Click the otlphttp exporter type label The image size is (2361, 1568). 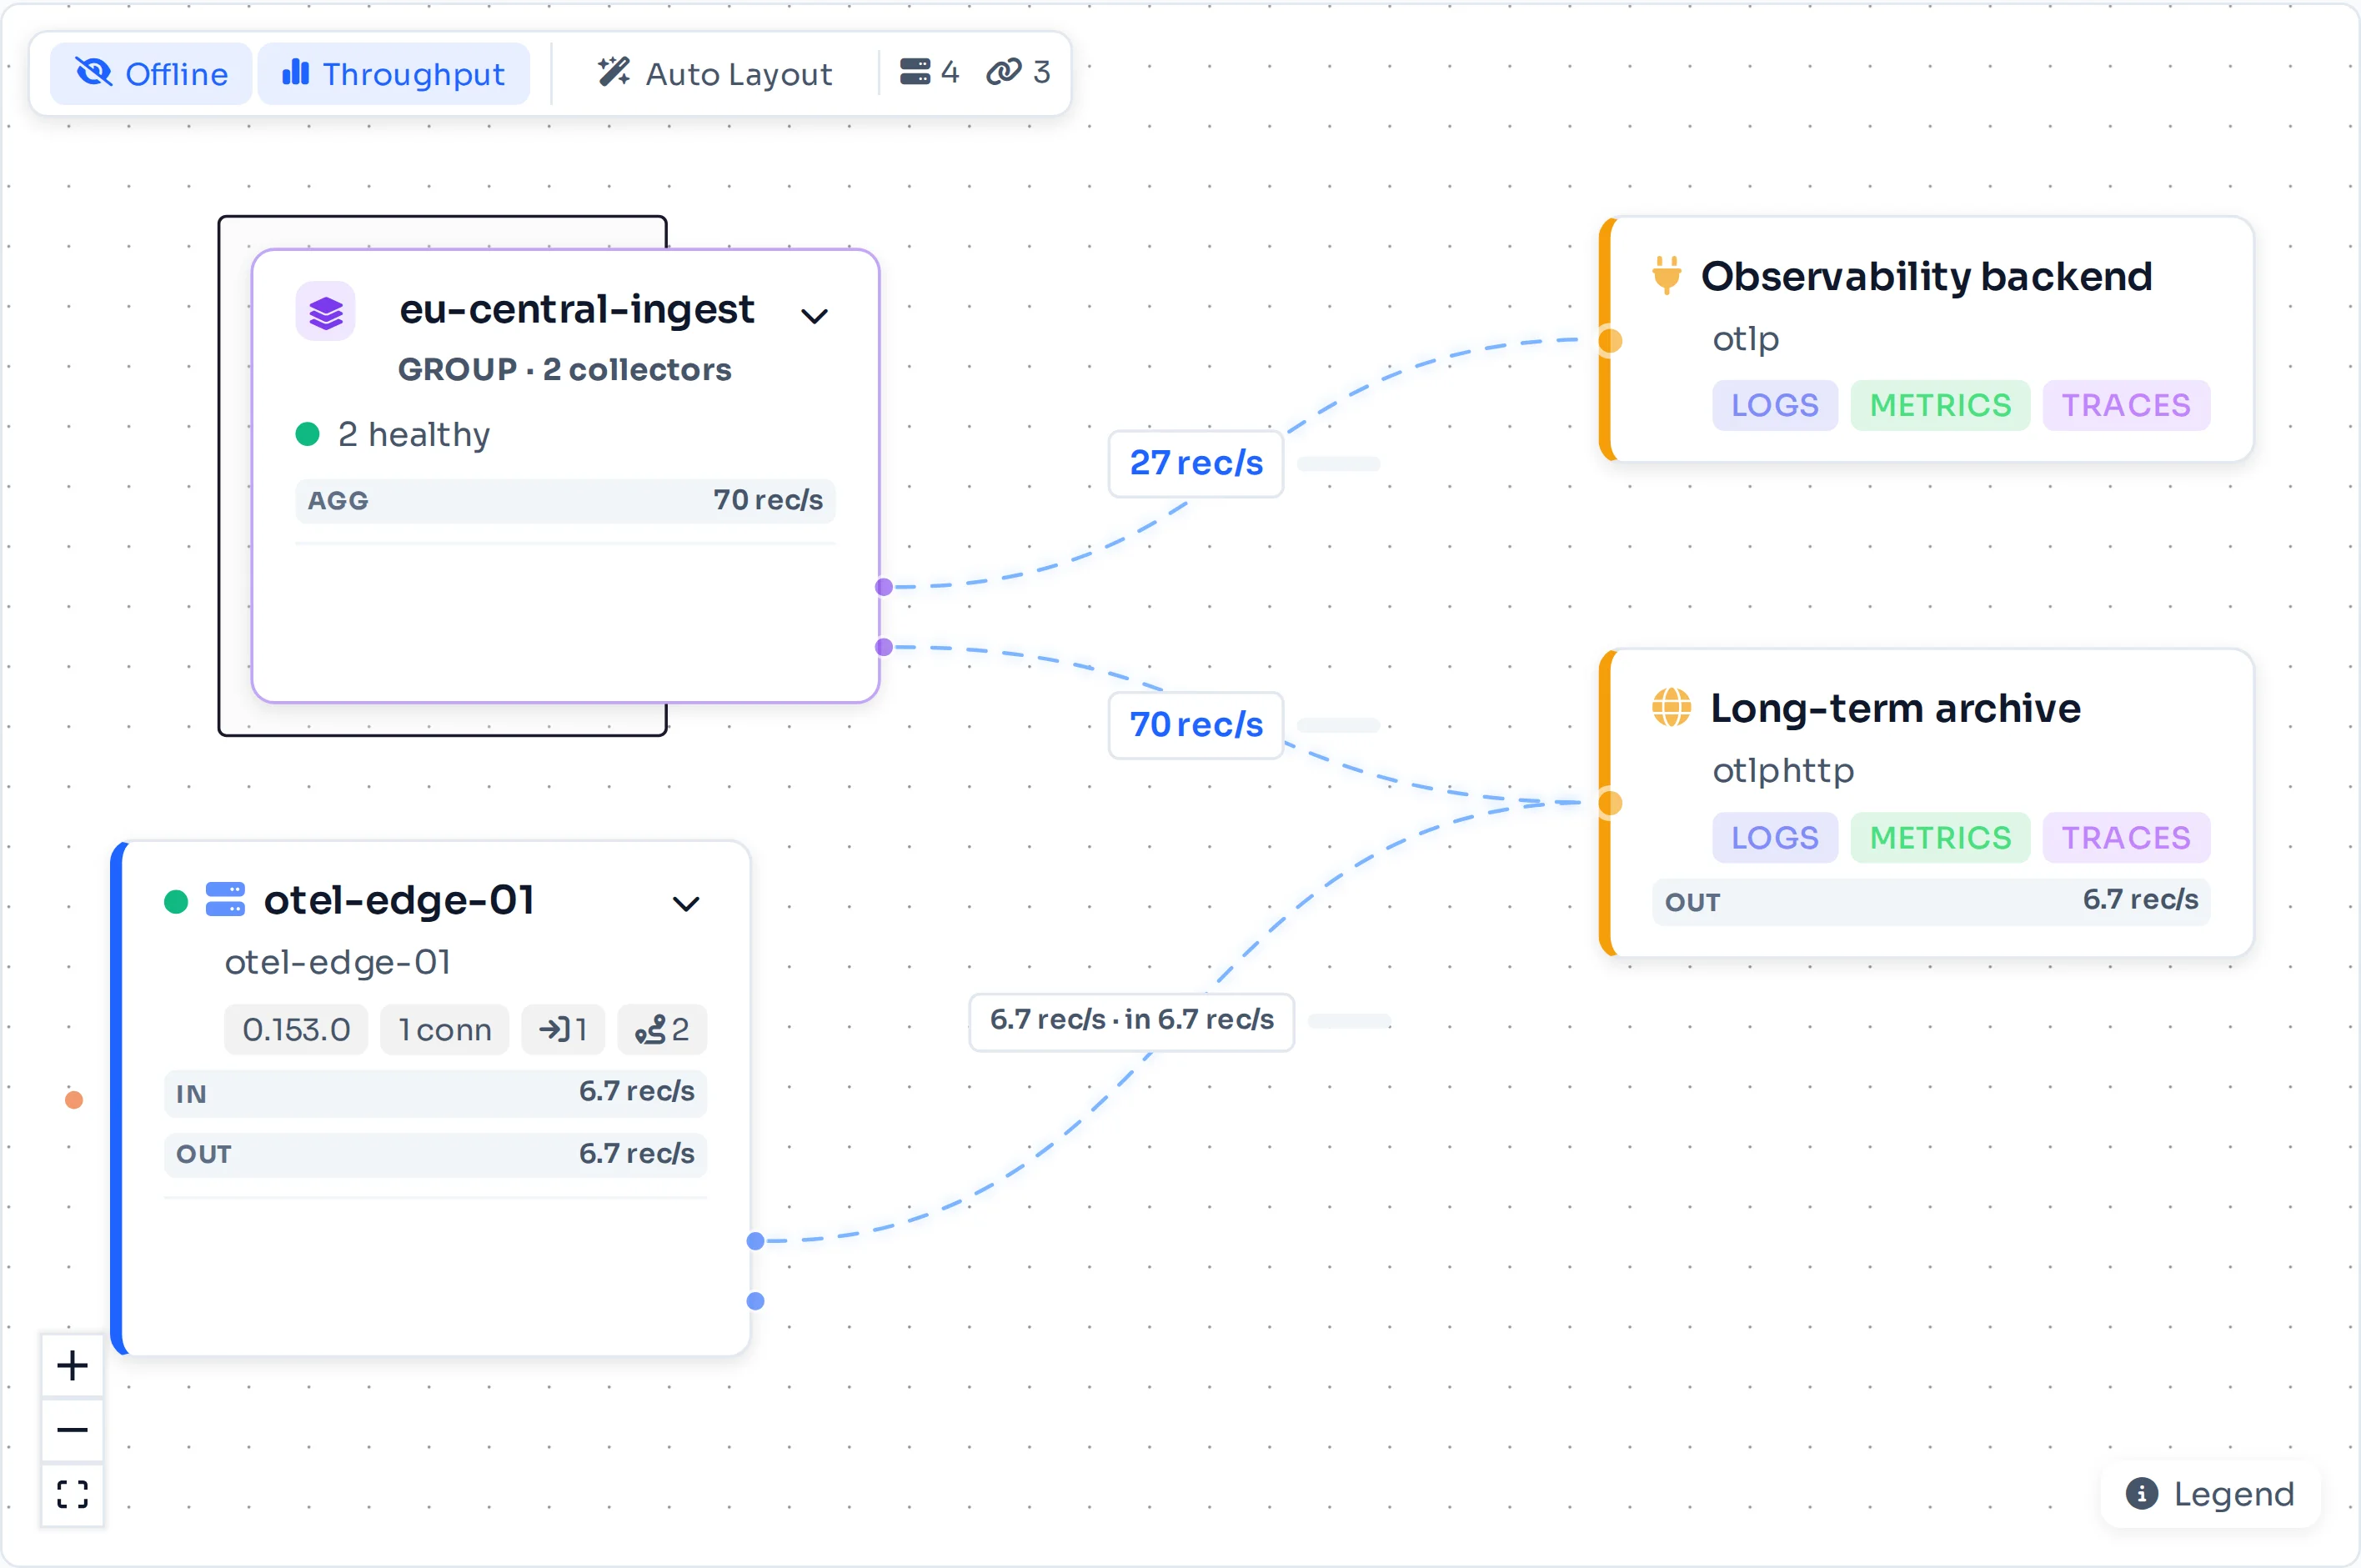coord(1783,770)
